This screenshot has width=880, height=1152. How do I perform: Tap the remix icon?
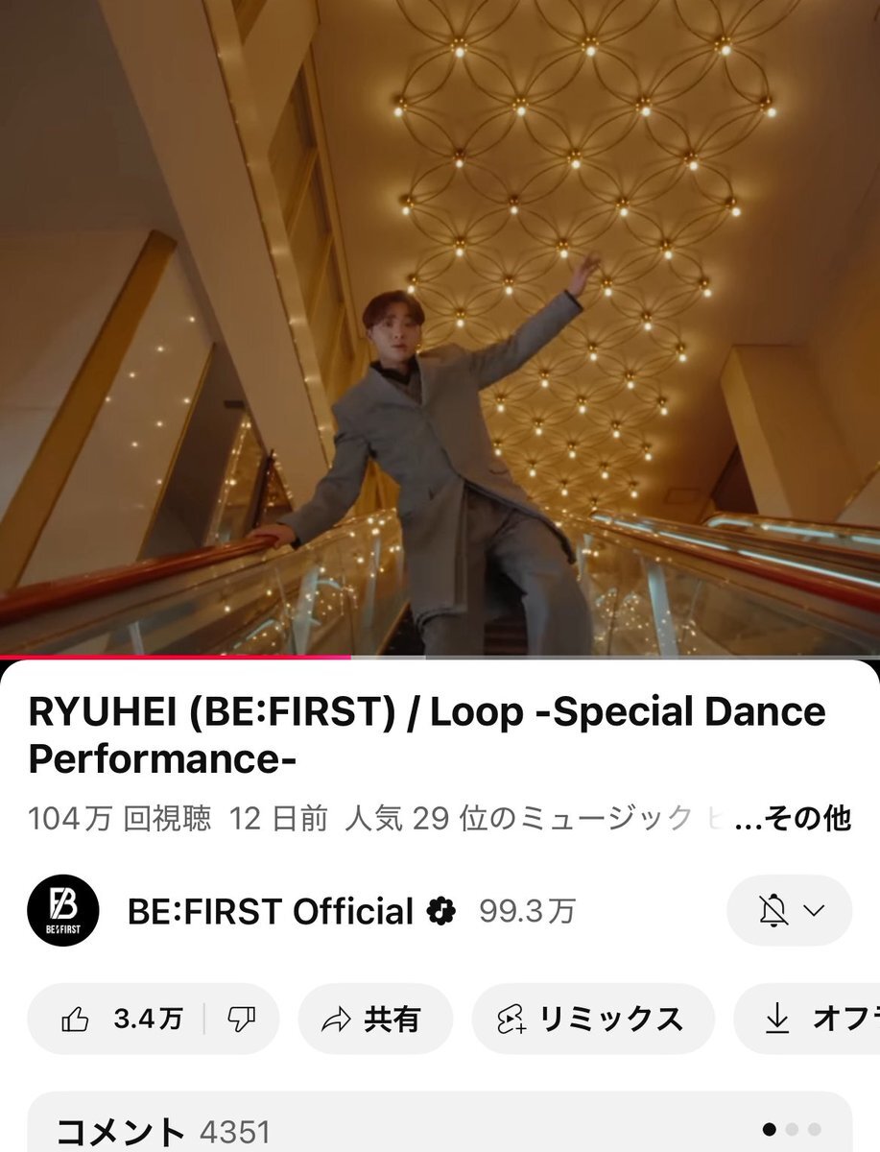tap(511, 1020)
